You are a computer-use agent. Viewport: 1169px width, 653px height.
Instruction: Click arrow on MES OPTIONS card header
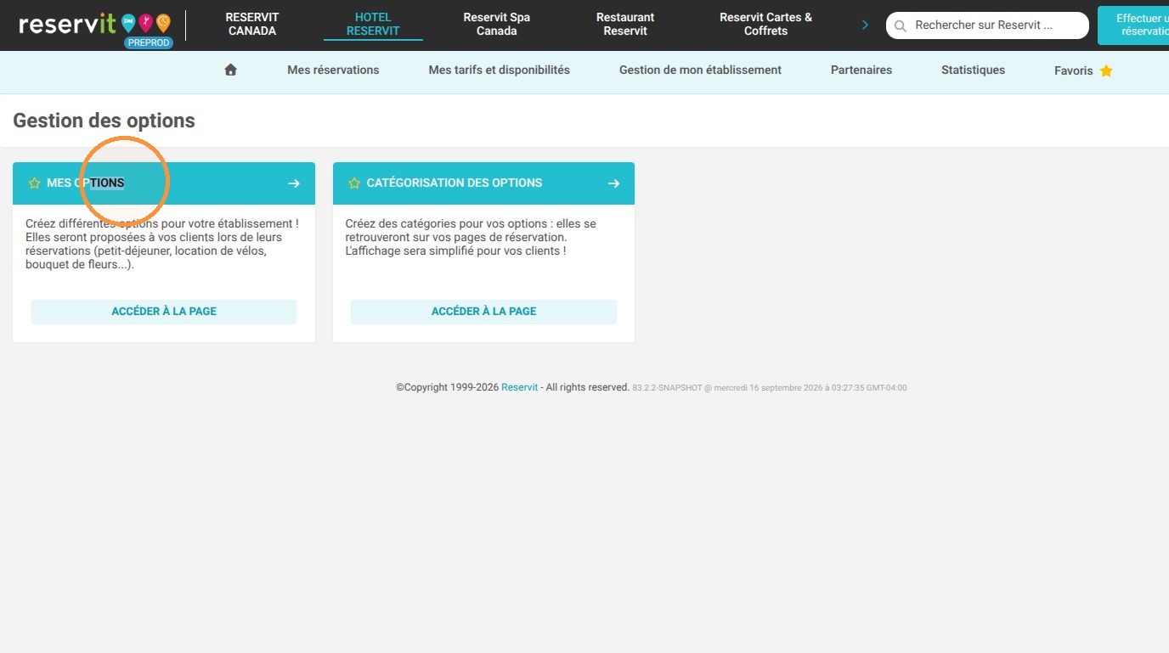(294, 183)
